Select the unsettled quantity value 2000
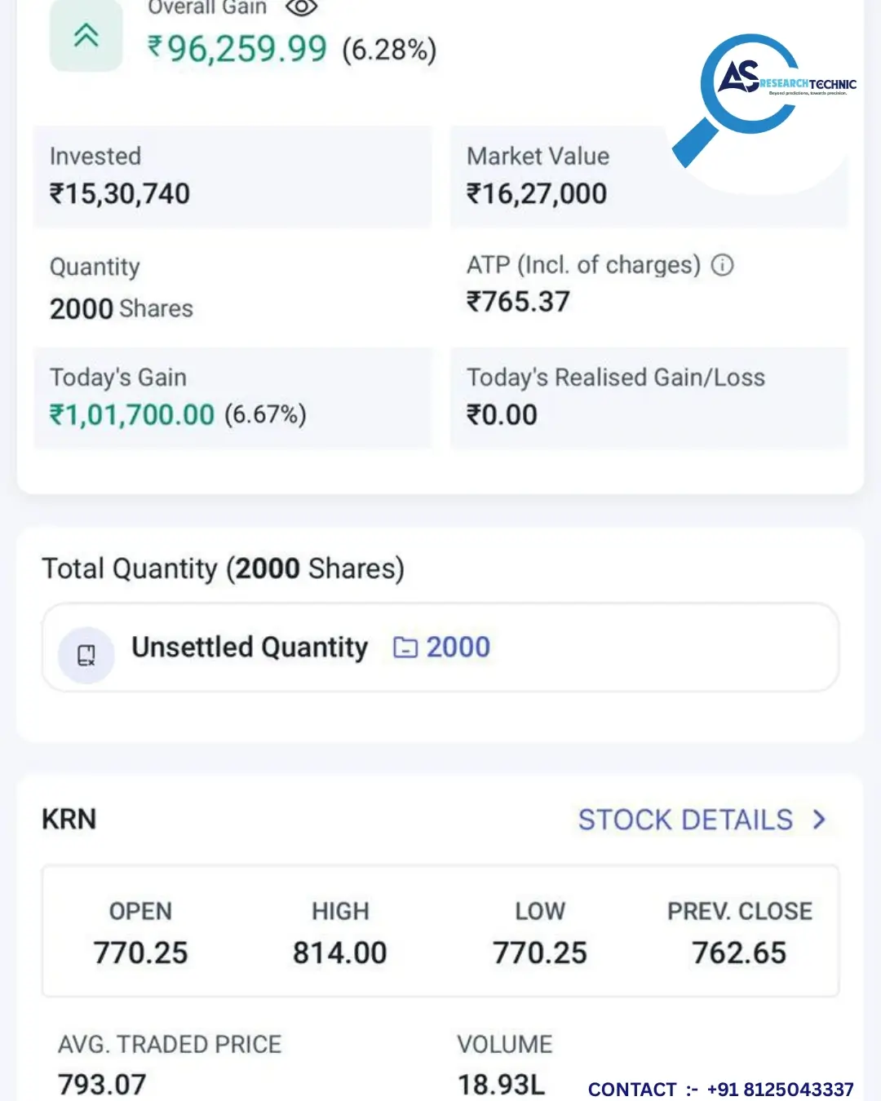 pos(458,648)
